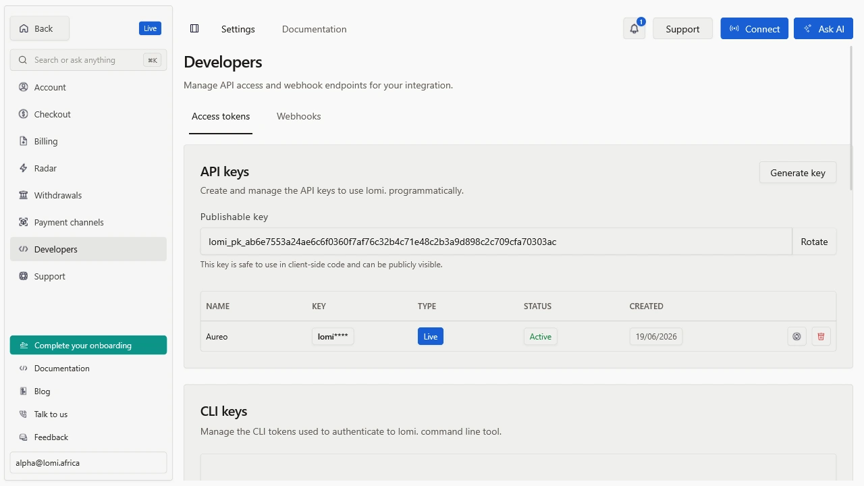Click the Aureo key name
Screen dimensions: 864x486
point(217,337)
